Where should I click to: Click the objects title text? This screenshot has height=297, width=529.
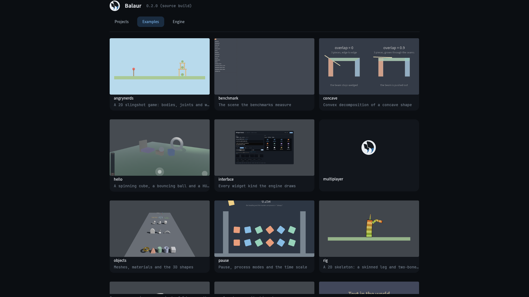[120, 260]
